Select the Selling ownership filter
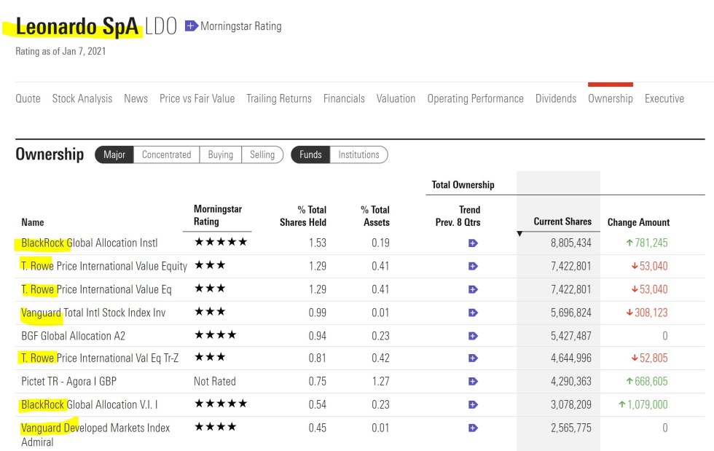Screen dimensions: 714x451 click(x=262, y=154)
